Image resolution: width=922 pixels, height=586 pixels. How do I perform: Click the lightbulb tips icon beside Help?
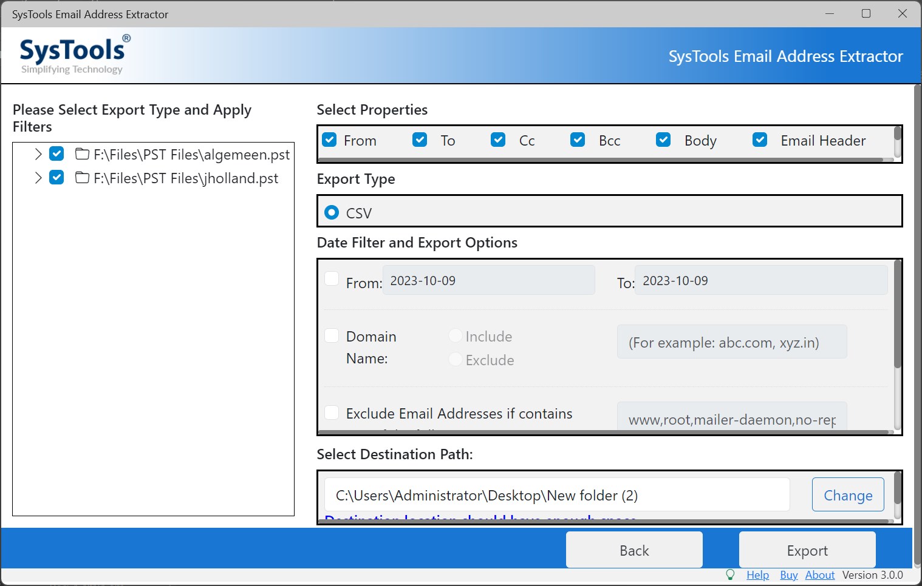click(730, 574)
